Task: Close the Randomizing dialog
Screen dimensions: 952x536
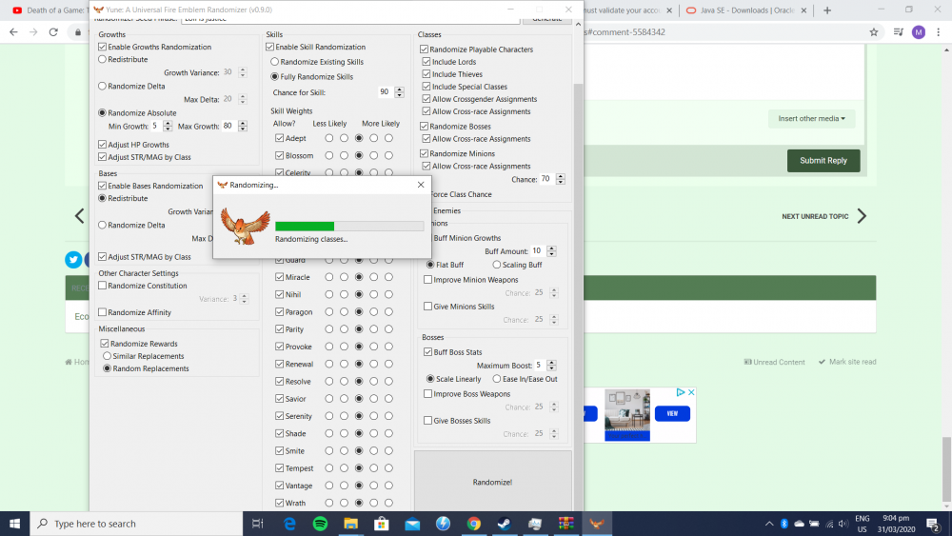Action: 421,185
